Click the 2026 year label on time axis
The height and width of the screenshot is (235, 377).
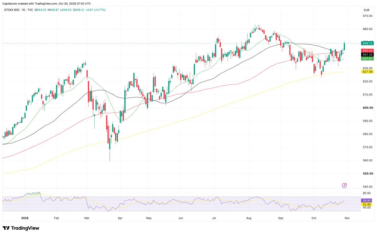(25, 218)
